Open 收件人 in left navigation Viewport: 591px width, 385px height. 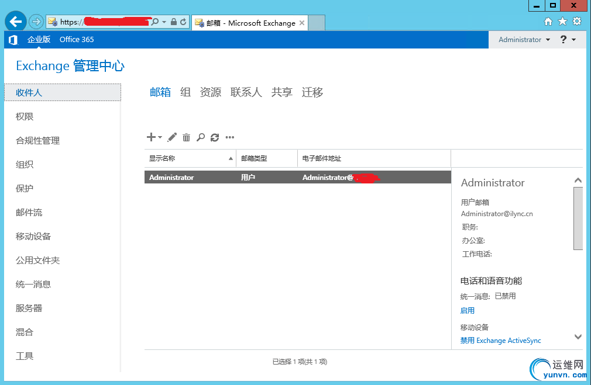pos(63,92)
